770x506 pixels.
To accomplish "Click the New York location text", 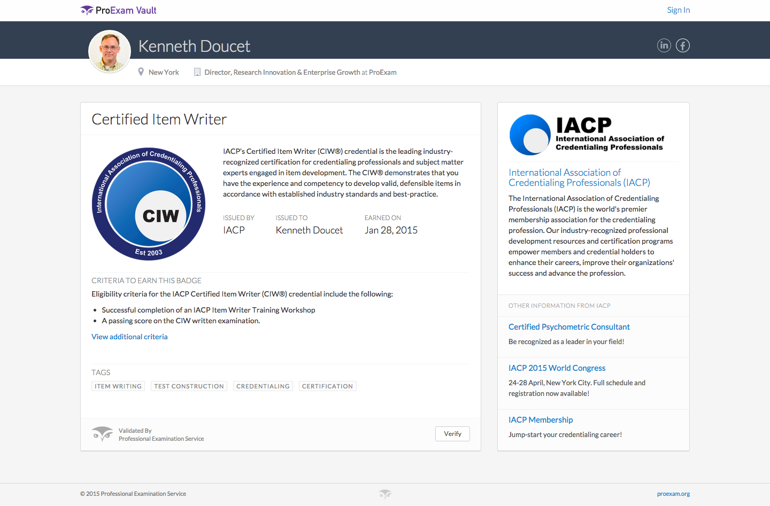I will 164,72.
